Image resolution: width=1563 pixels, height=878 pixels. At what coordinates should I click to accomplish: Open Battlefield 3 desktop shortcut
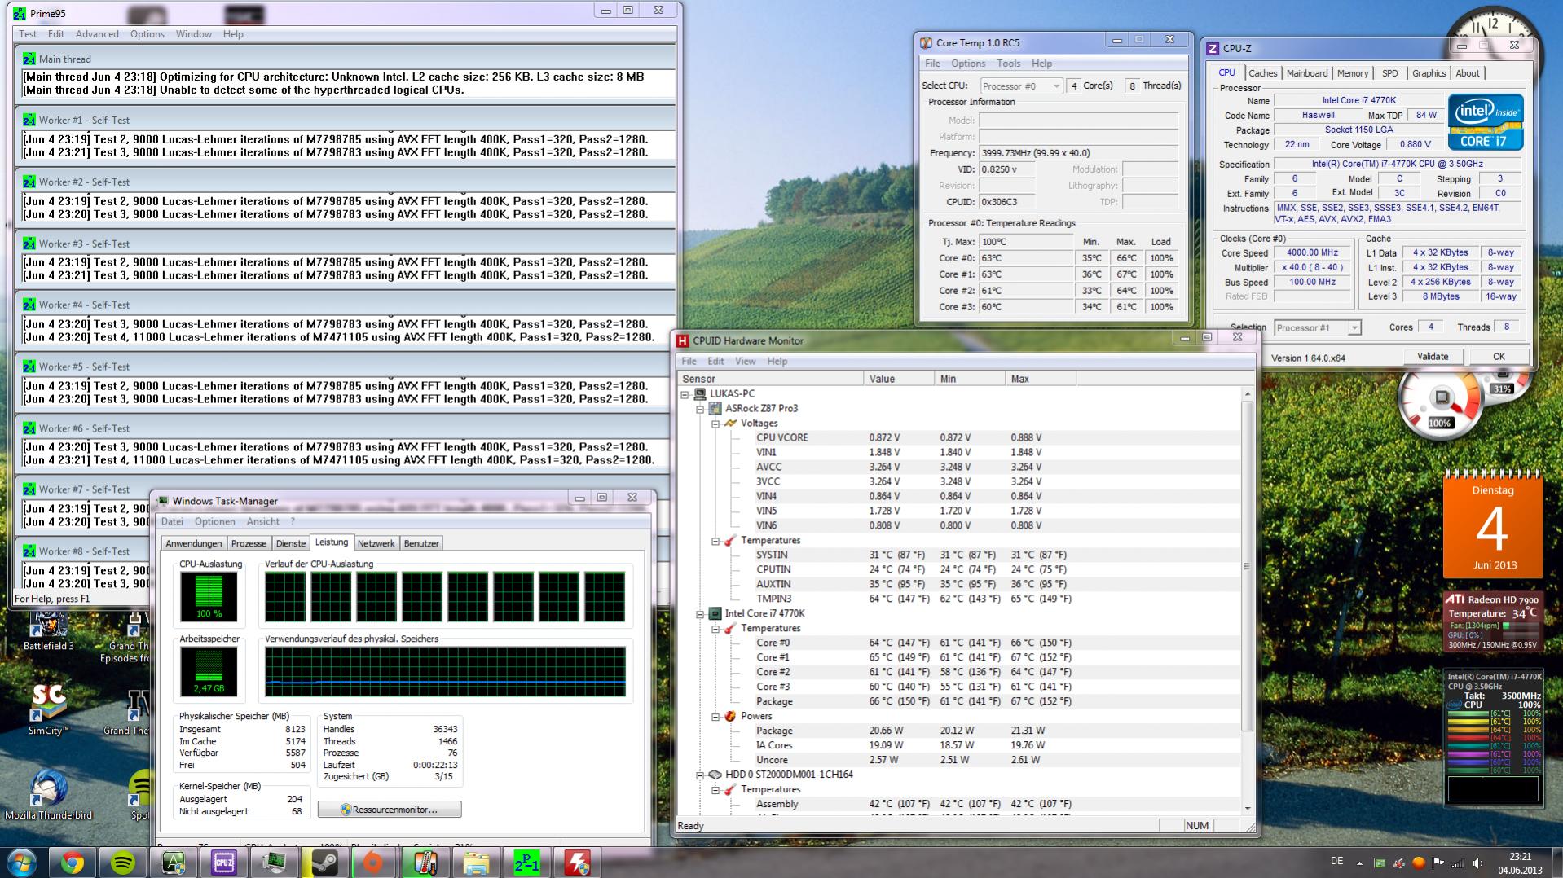click(48, 631)
